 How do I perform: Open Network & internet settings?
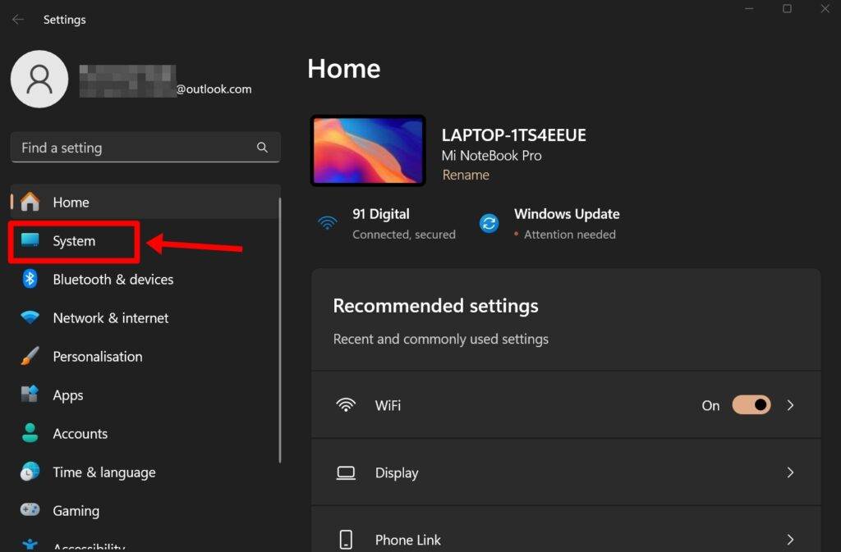tap(110, 317)
